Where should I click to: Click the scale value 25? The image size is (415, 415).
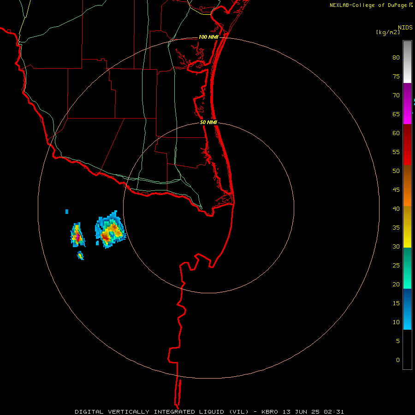(396, 265)
